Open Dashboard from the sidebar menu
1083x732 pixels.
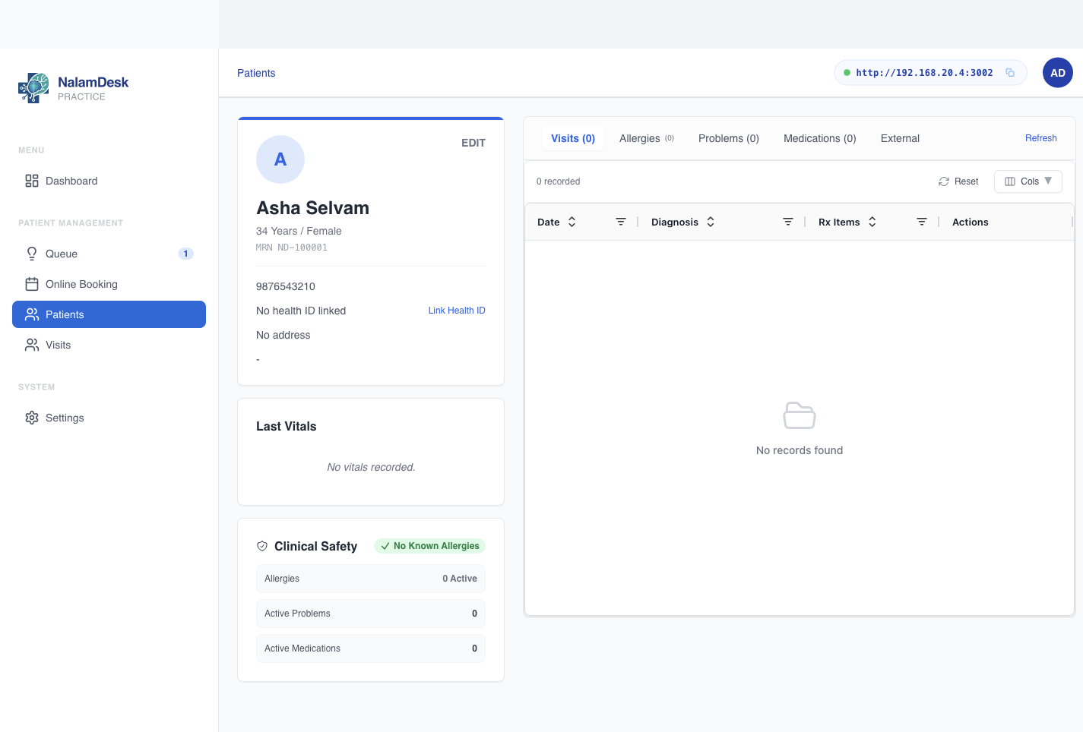(x=109, y=181)
